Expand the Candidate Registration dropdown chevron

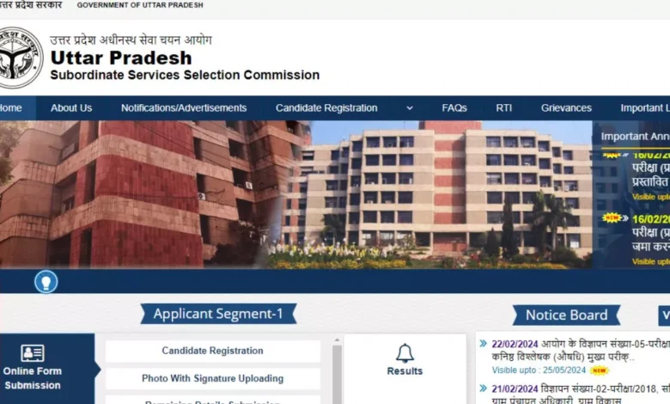[x=410, y=108]
